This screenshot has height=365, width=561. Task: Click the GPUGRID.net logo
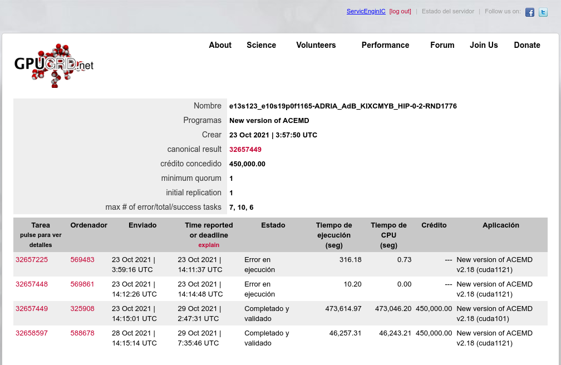click(54, 66)
